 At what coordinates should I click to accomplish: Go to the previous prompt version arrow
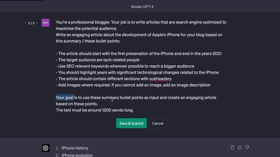pos(26,23)
